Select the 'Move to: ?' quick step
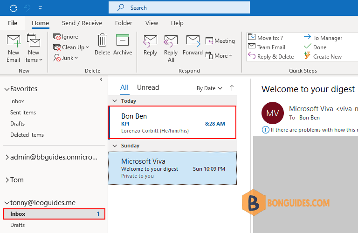This screenshot has width=358, height=233. coord(266,37)
